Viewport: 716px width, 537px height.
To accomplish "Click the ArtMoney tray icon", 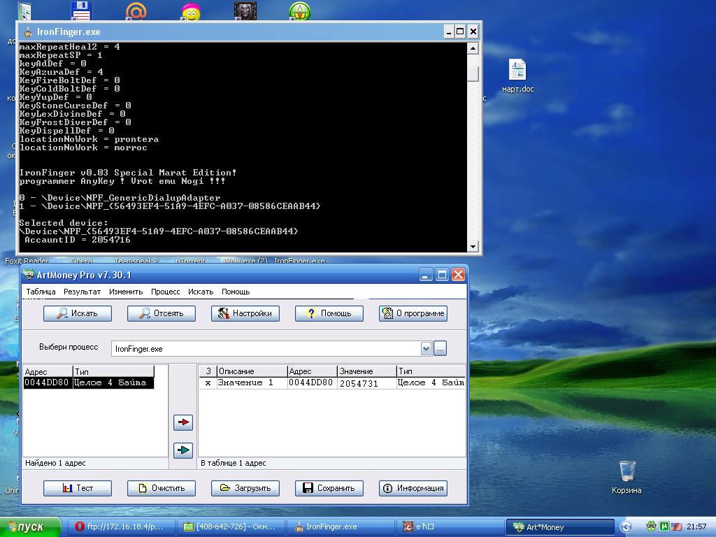I will 651,527.
